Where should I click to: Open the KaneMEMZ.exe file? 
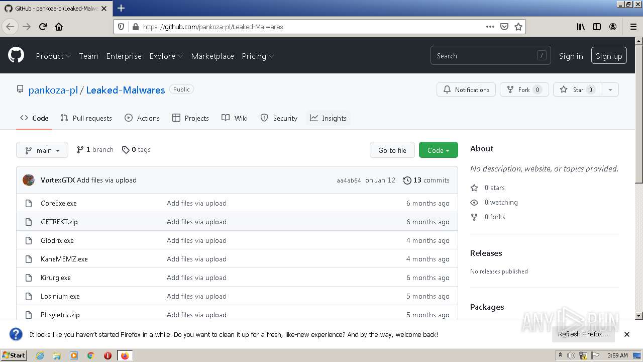tap(64, 259)
